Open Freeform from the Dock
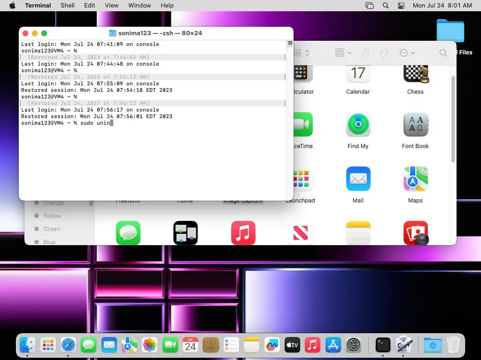This screenshot has height=360, width=481. pyautogui.click(x=272, y=345)
